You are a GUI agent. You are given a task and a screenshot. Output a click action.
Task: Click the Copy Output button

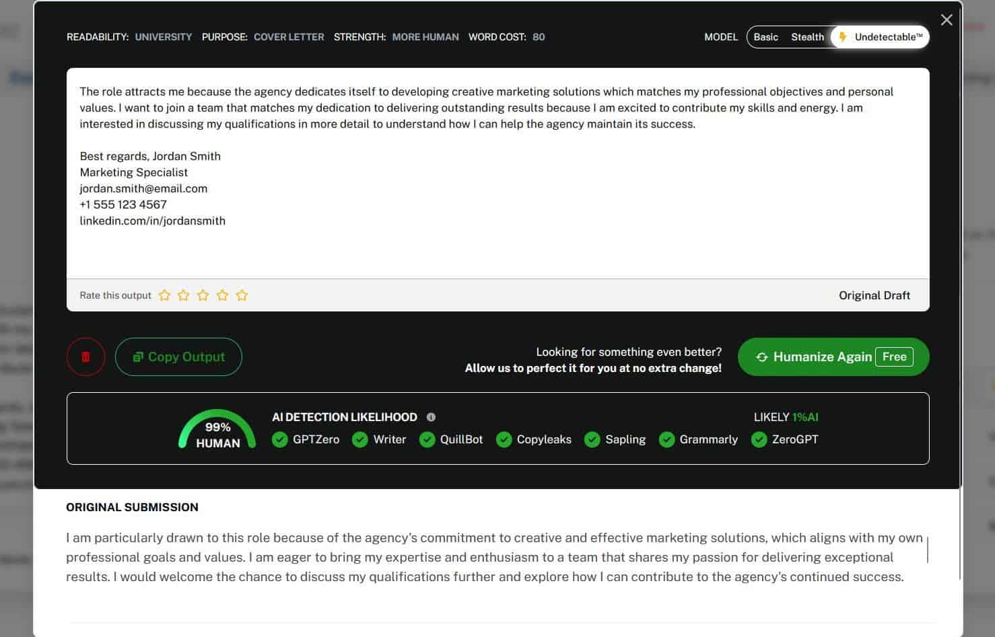point(178,357)
